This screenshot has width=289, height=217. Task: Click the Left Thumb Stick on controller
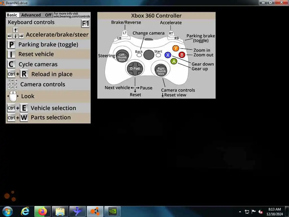[x=122, y=56]
